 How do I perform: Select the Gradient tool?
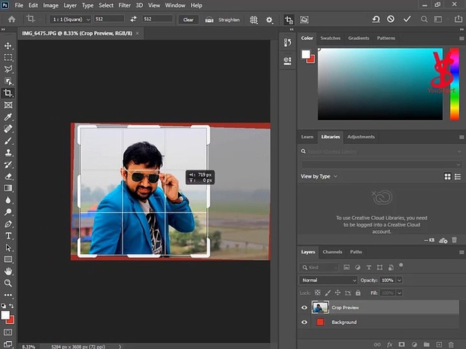pyautogui.click(x=8, y=188)
